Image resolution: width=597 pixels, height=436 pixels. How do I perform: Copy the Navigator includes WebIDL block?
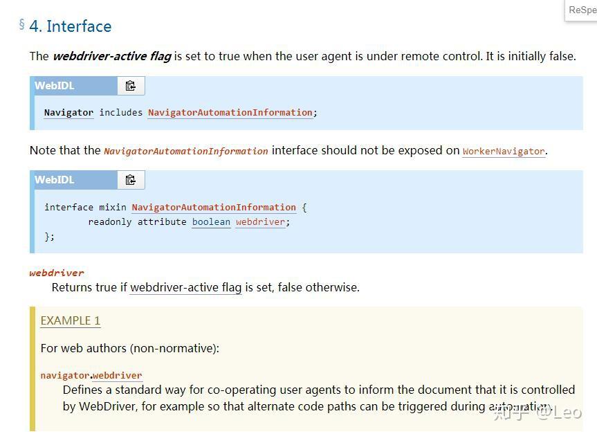(130, 86)
